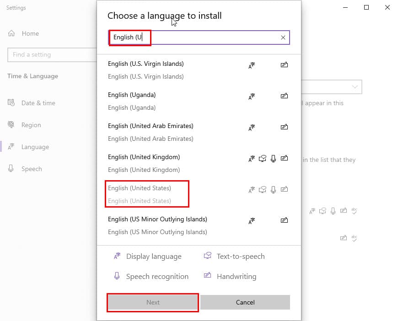Click display language icon for English (United Kingdom)
The width and height of the screenshot is (398, 321).
[x=252, y=159]
